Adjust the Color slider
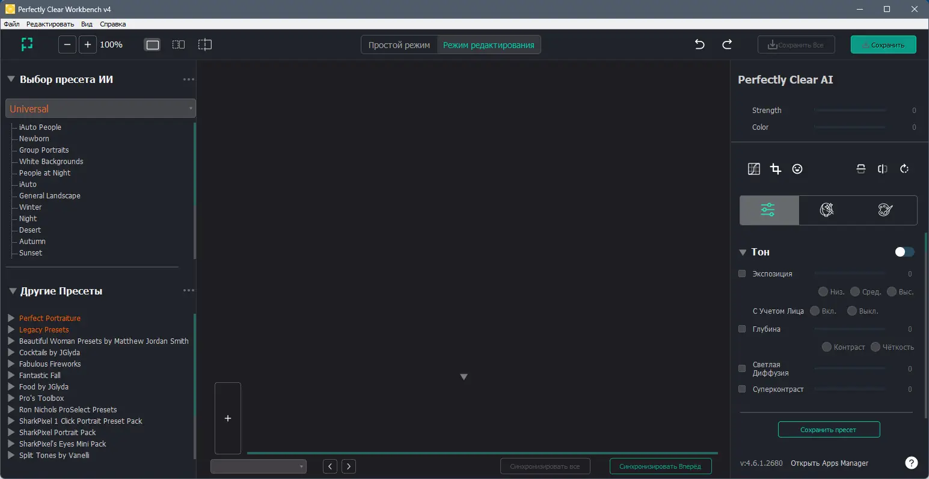 850,127
